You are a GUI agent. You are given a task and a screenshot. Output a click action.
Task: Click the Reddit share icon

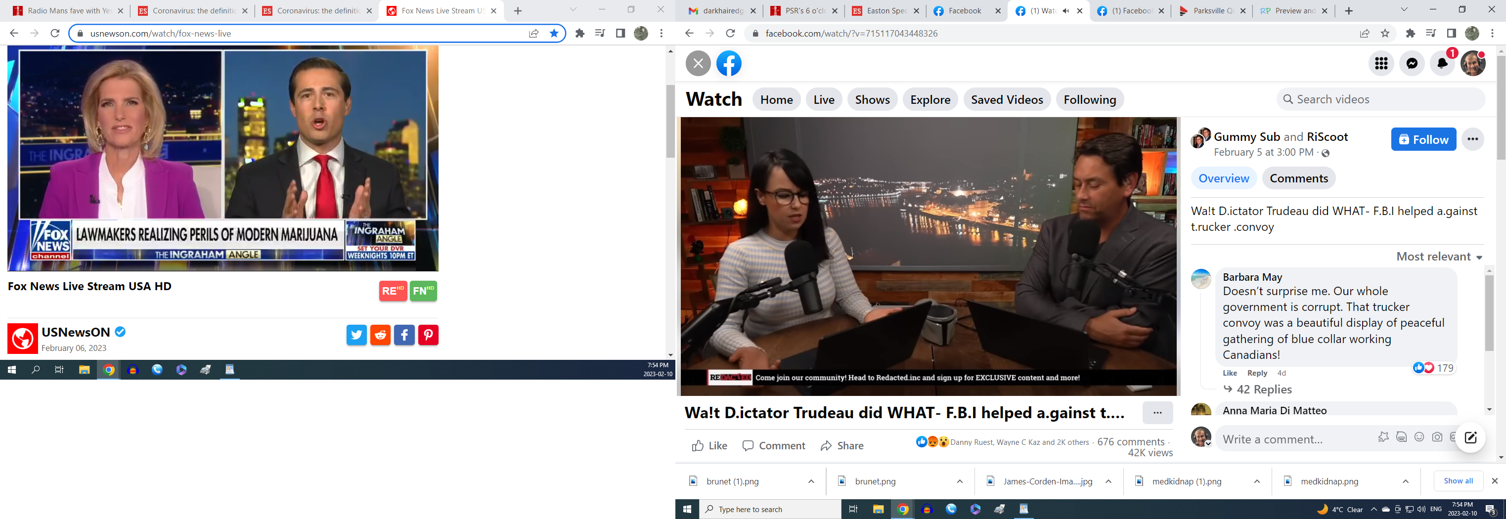point(380,335)
